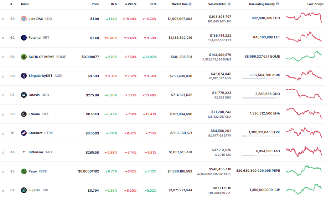The width and height of the screenshot is (326, 197).
Task: Click Starknet circulating supply progress bar
Action: point(261,136)
